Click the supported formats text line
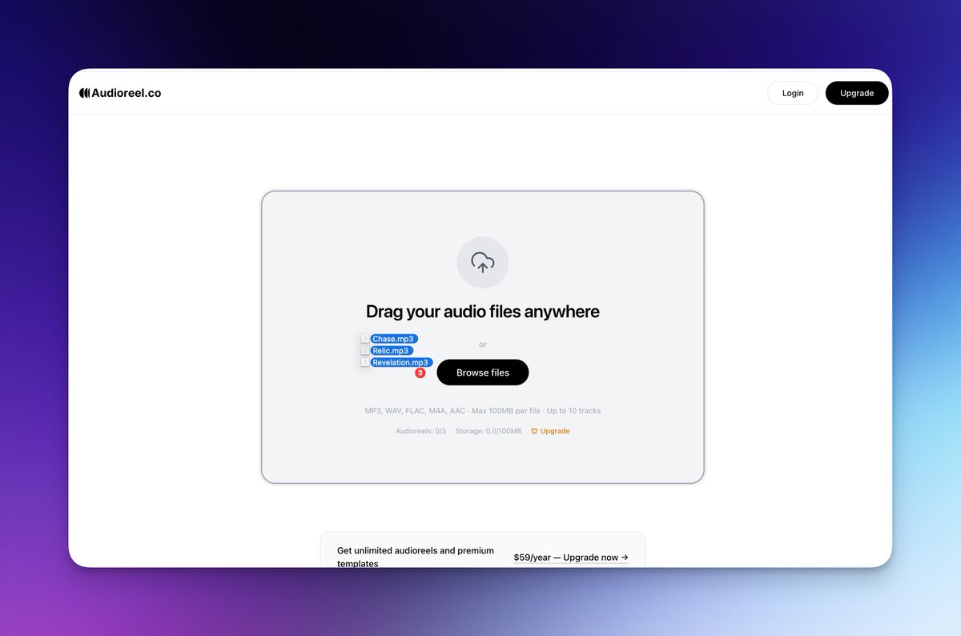961x636 pixels. click(483, 411)
